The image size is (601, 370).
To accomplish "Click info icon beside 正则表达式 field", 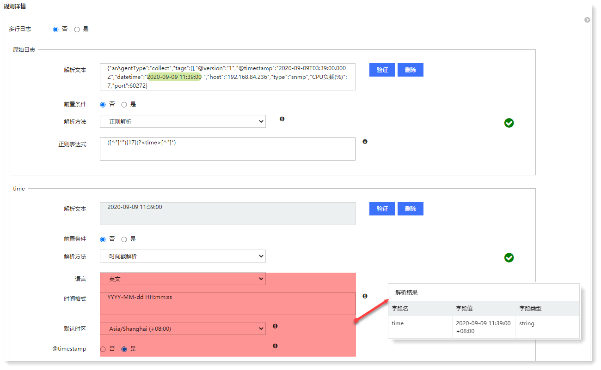I will [x=365, y=142].
